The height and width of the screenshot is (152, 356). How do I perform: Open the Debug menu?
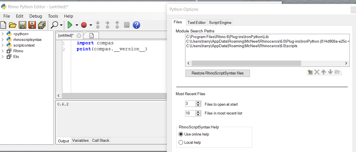pyautogui.click(x=36, y=16)
